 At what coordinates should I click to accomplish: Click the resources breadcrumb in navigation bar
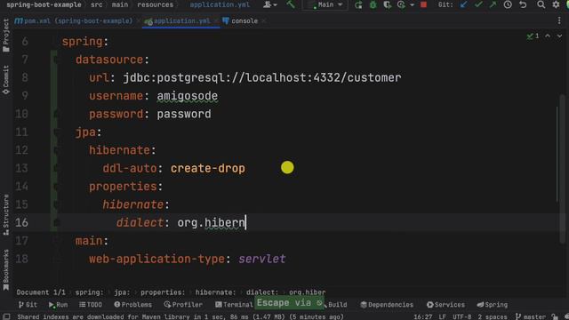click(x=156, y=4)
